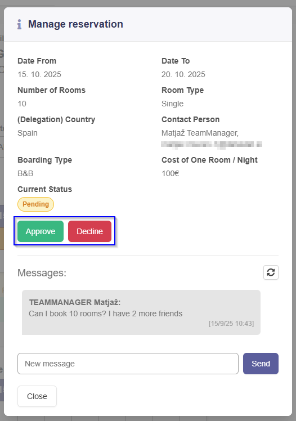Click the Messages: heading
Screen dimensions: 296x421
[42, 273]
